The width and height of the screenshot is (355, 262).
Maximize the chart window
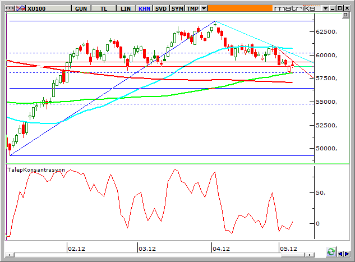pos(340,8)
